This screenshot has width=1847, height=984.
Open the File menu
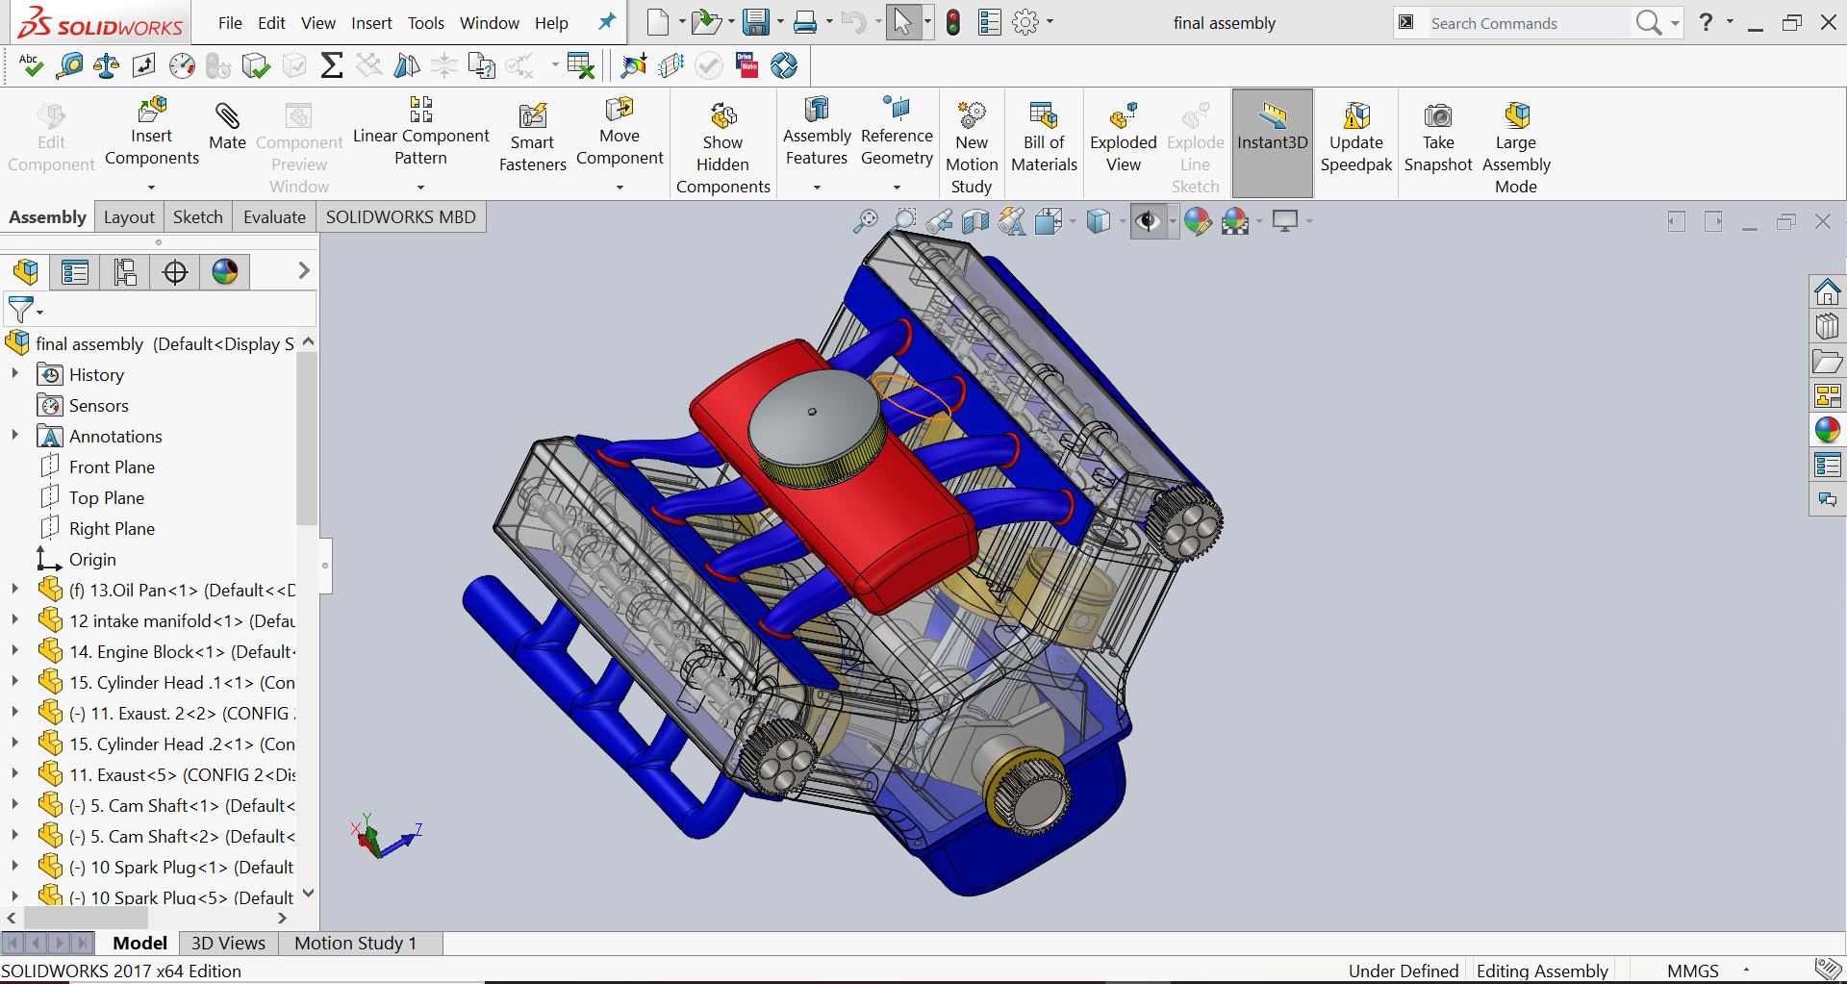(x=230, y=23)
